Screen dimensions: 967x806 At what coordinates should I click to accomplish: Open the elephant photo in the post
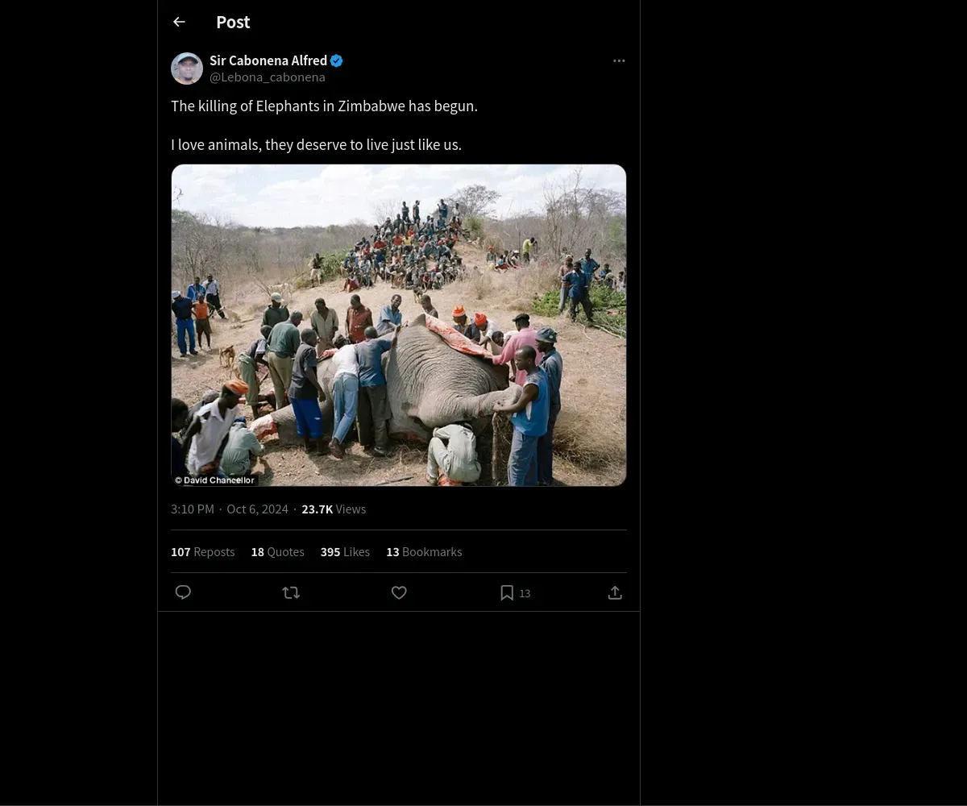tap(399, 325)
